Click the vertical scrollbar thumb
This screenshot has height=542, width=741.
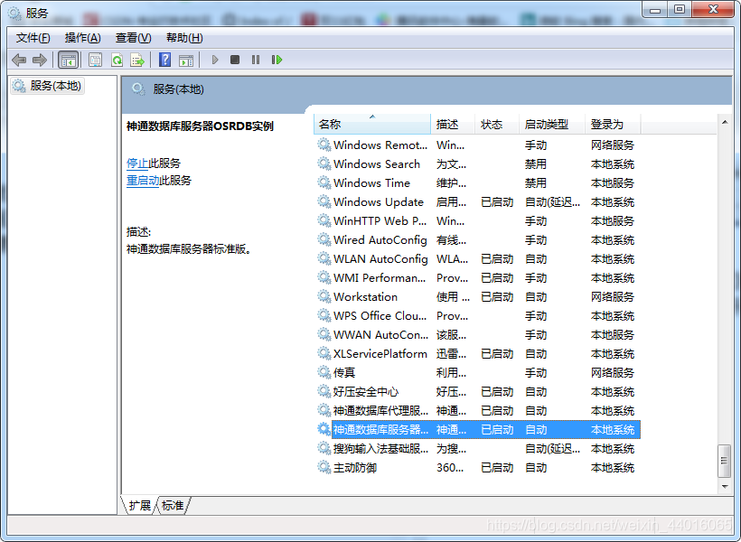coord(724,461)
